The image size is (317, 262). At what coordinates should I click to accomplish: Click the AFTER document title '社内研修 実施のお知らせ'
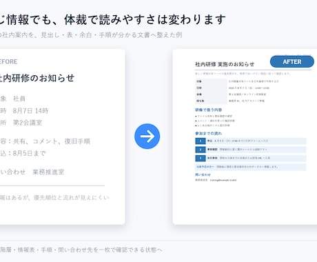pos(225,64)
